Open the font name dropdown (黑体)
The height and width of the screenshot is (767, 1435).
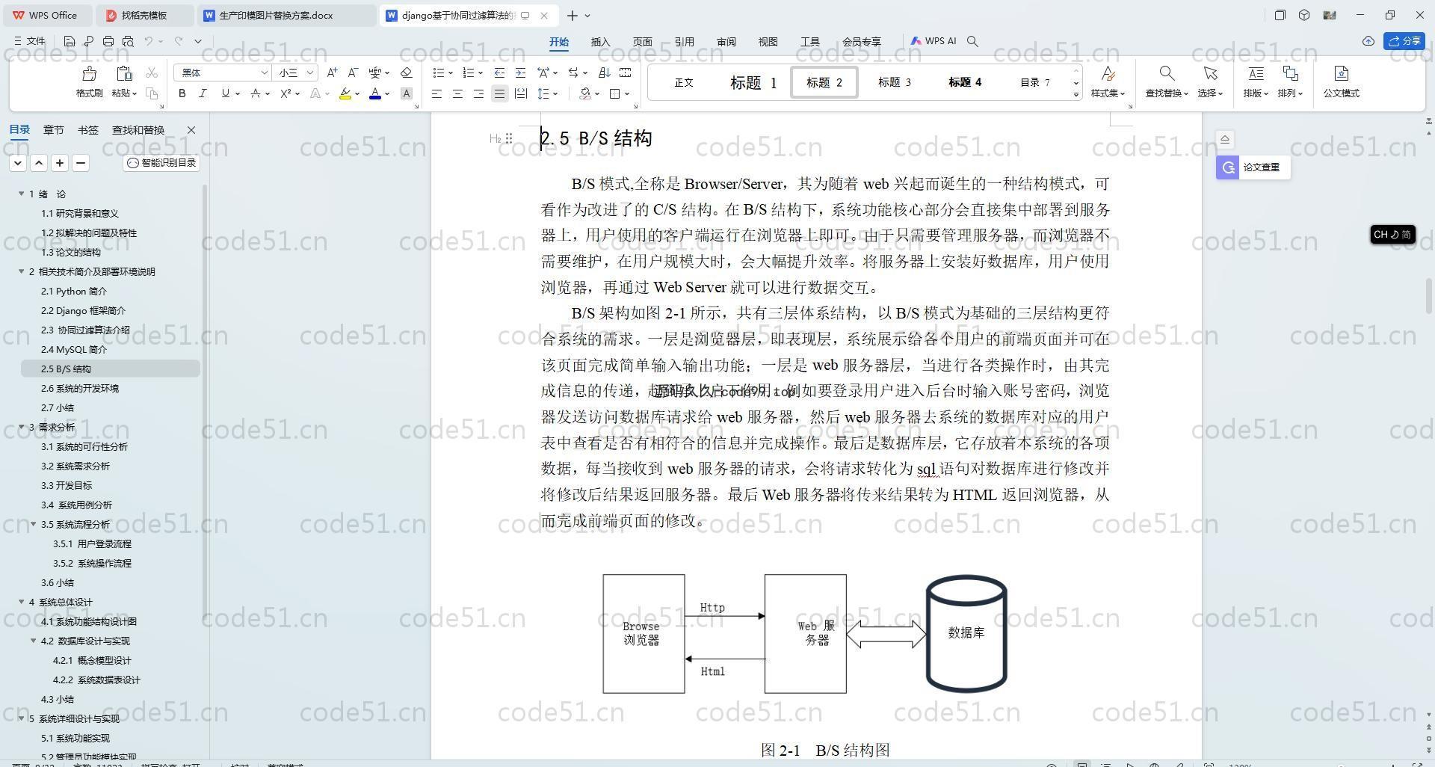[265, 73]
